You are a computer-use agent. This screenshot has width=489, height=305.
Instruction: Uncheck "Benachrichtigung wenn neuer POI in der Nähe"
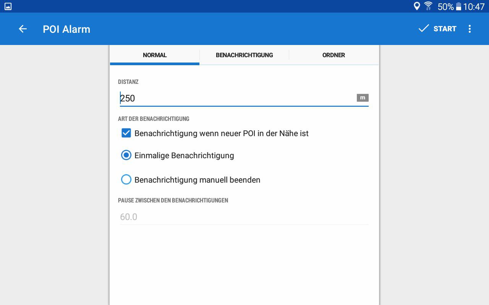click(x=126, y=133)
